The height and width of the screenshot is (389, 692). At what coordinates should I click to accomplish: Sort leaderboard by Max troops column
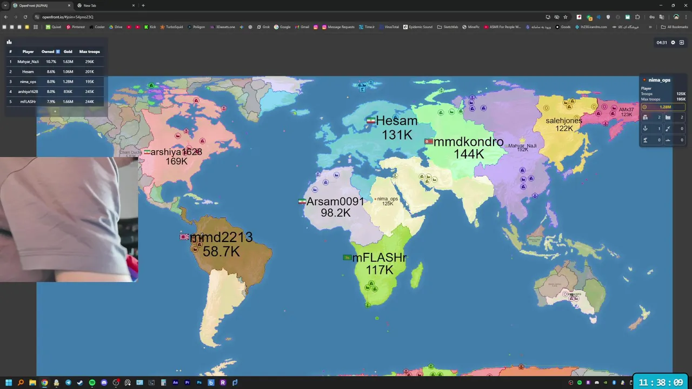90,52
